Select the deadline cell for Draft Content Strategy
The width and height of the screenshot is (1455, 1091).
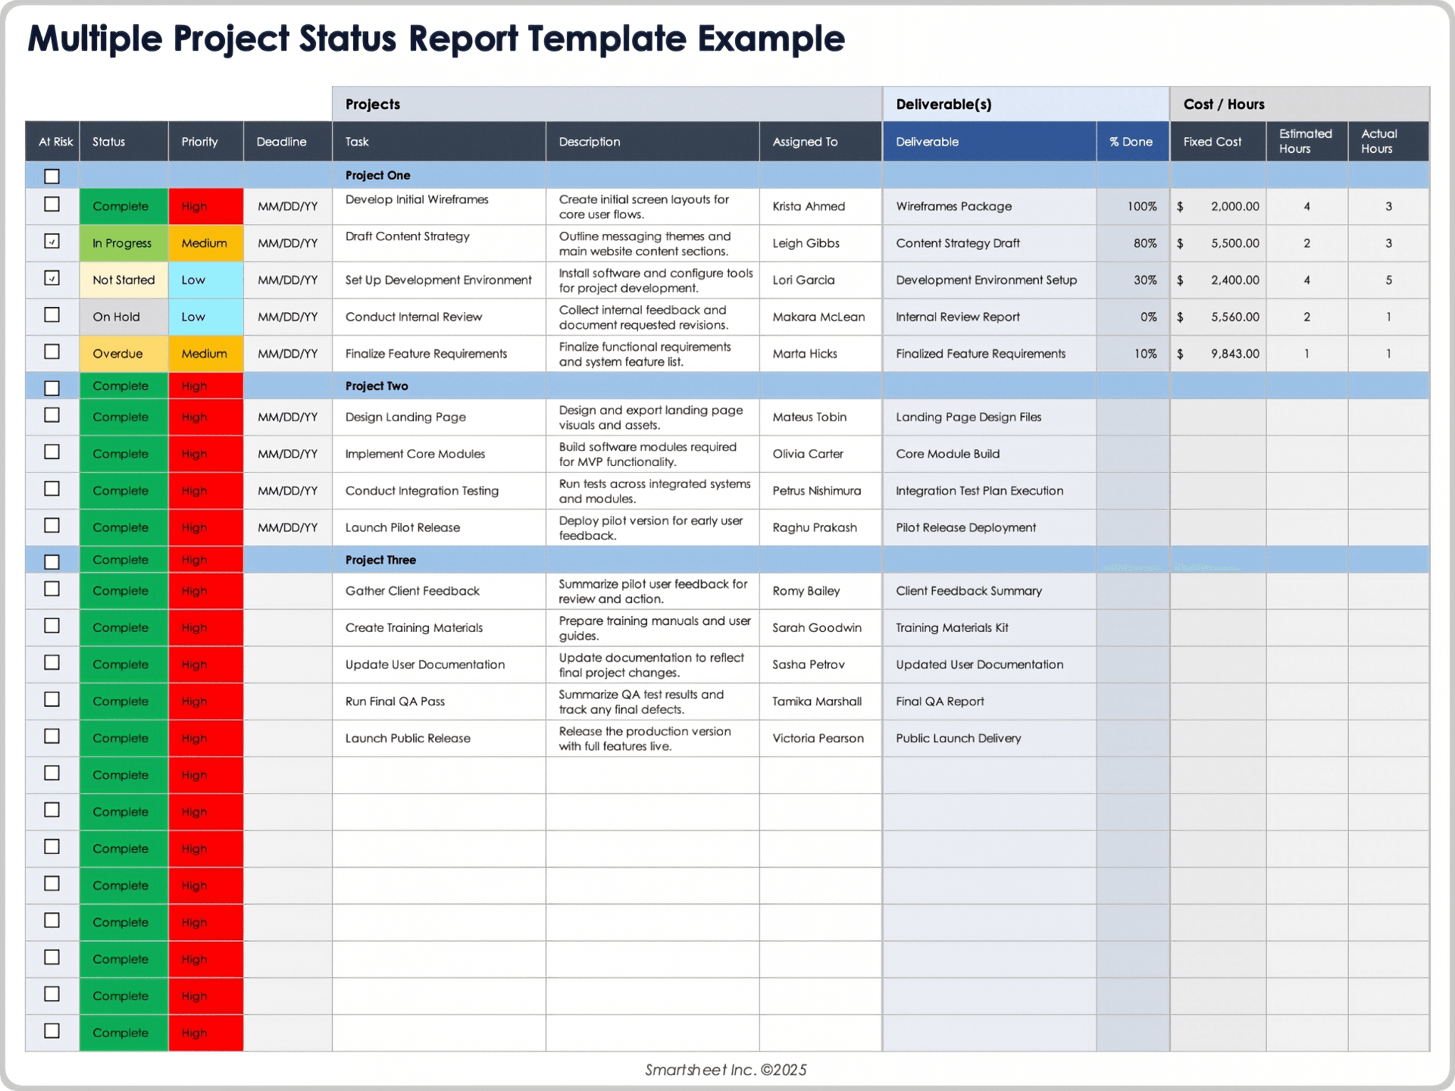pyautogui.click(x=287, y=242)
